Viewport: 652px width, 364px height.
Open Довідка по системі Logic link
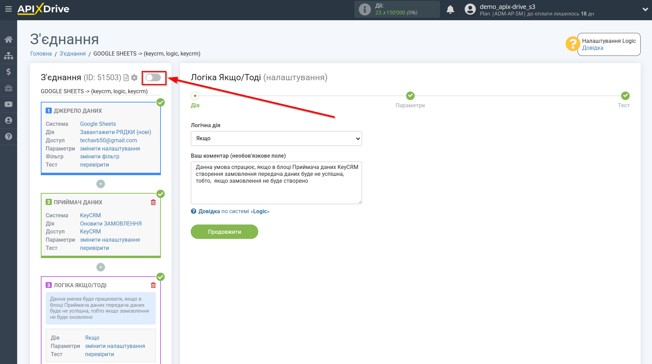pos(234,211)
